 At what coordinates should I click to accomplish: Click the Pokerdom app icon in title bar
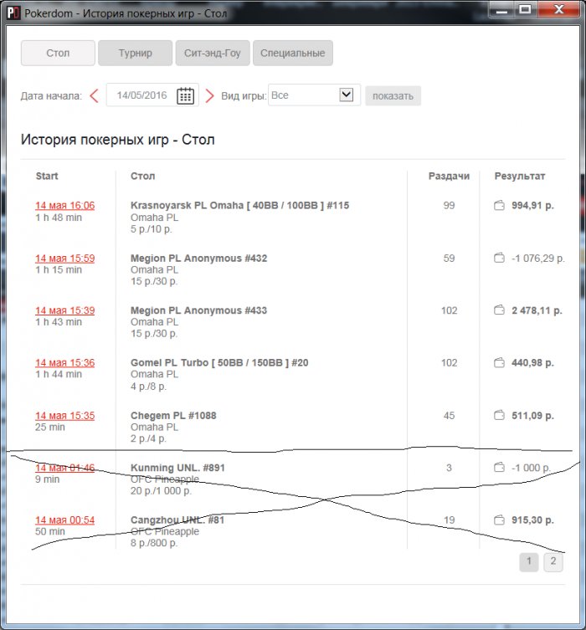tap(13, 14)
